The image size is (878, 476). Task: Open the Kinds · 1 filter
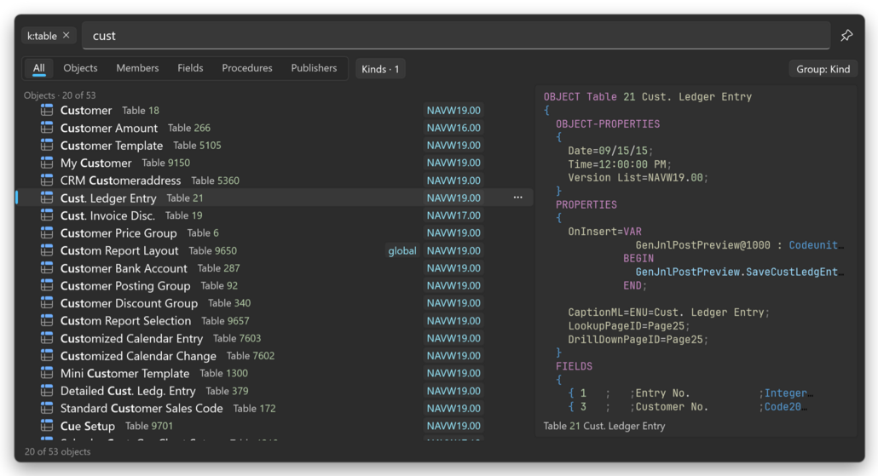[x=380, y=69]
